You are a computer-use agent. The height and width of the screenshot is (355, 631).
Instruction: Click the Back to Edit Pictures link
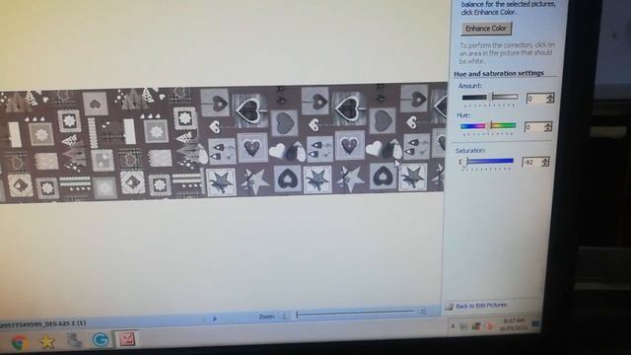(481, 306)
